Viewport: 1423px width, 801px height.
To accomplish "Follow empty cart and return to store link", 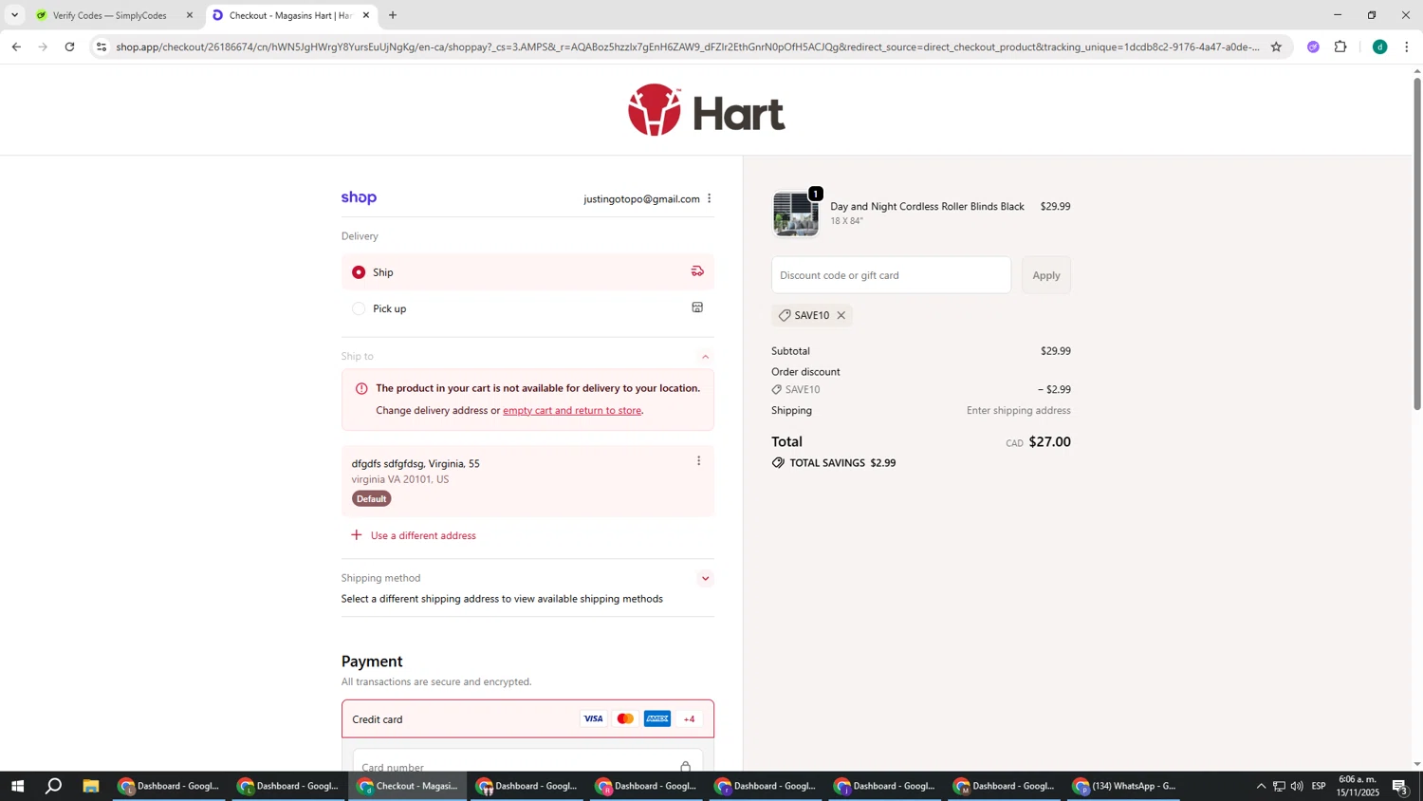I will point(572,411).
